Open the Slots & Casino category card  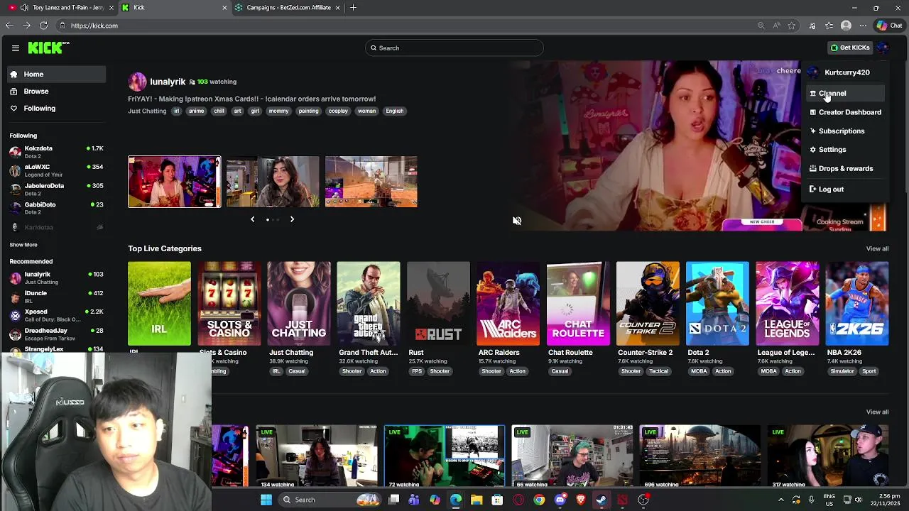229,304
